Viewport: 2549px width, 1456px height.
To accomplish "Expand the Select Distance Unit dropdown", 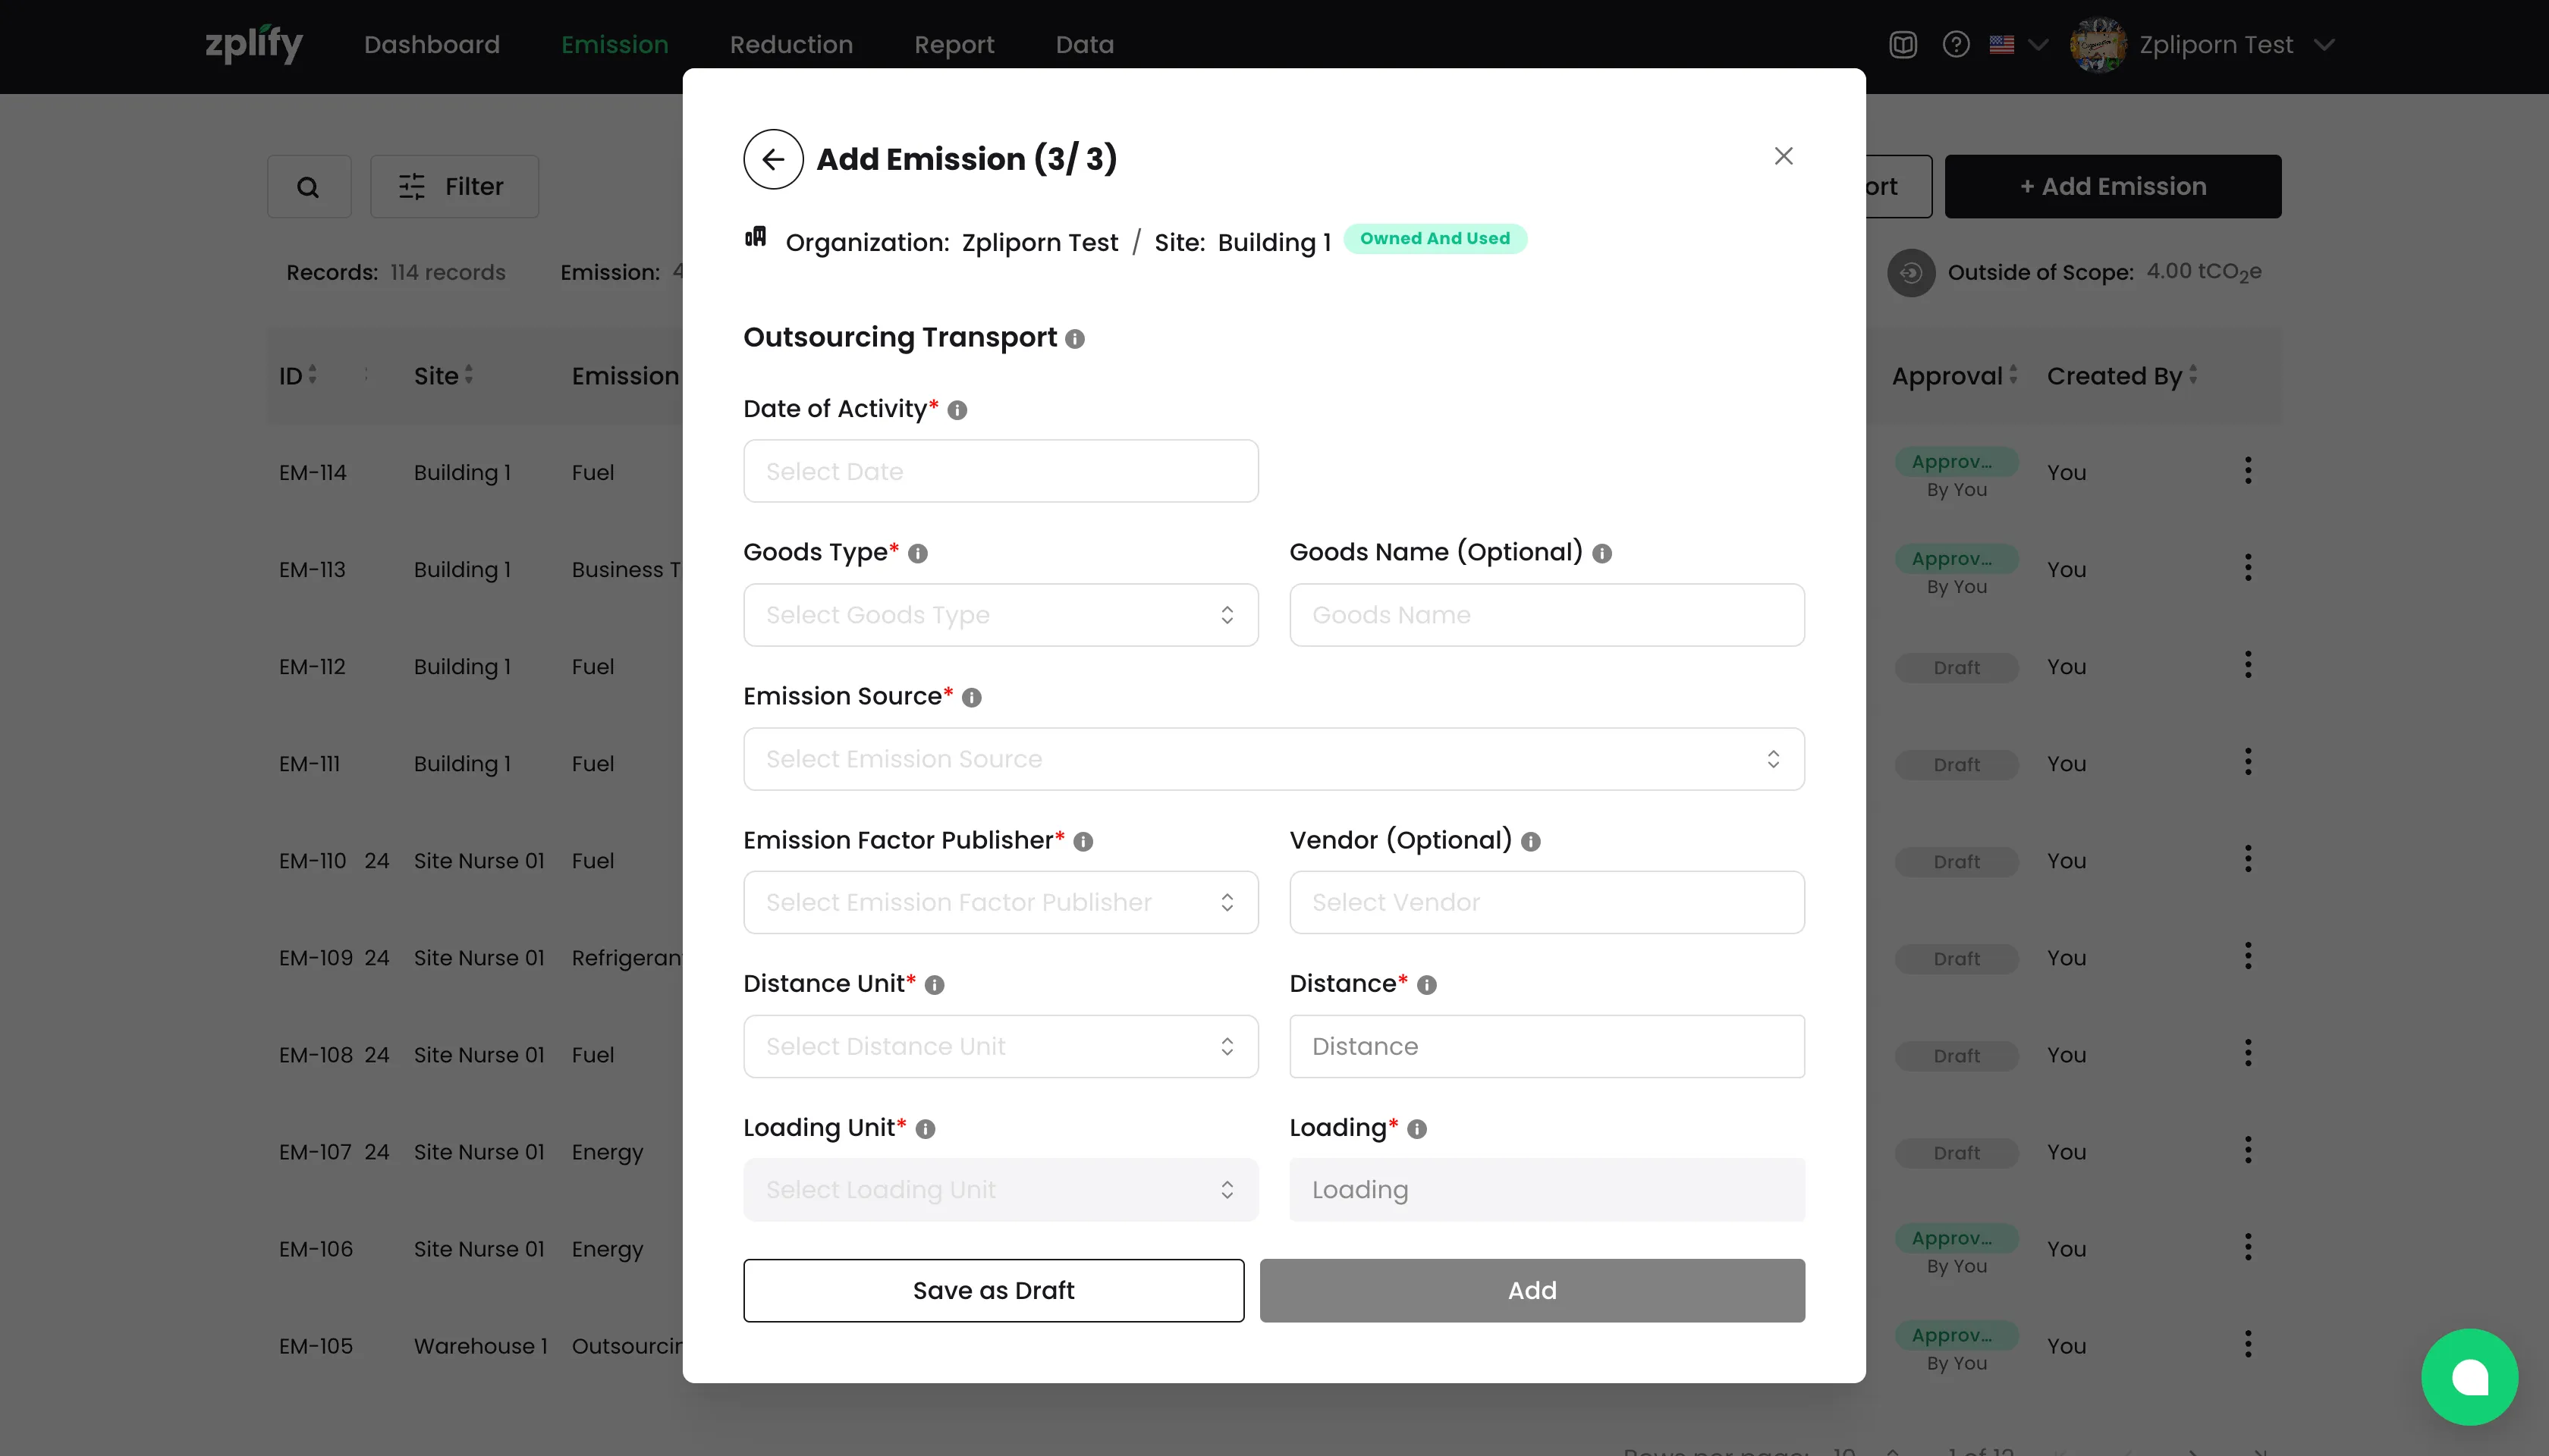I will point(1001,1046).
